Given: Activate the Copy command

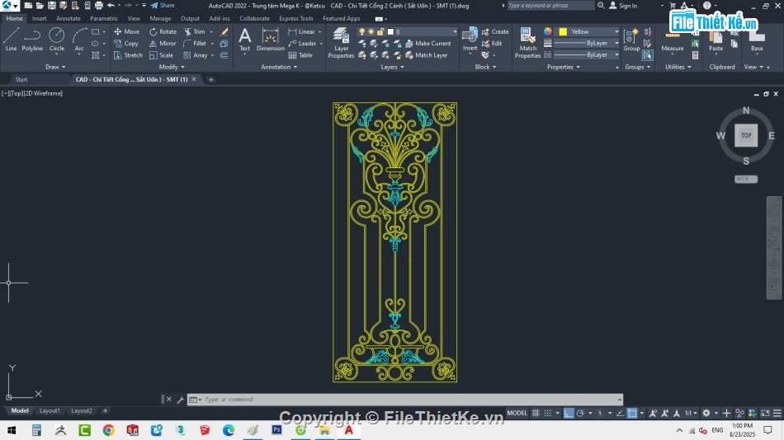Looking at the screenshot, I should [x=126, y=44].
